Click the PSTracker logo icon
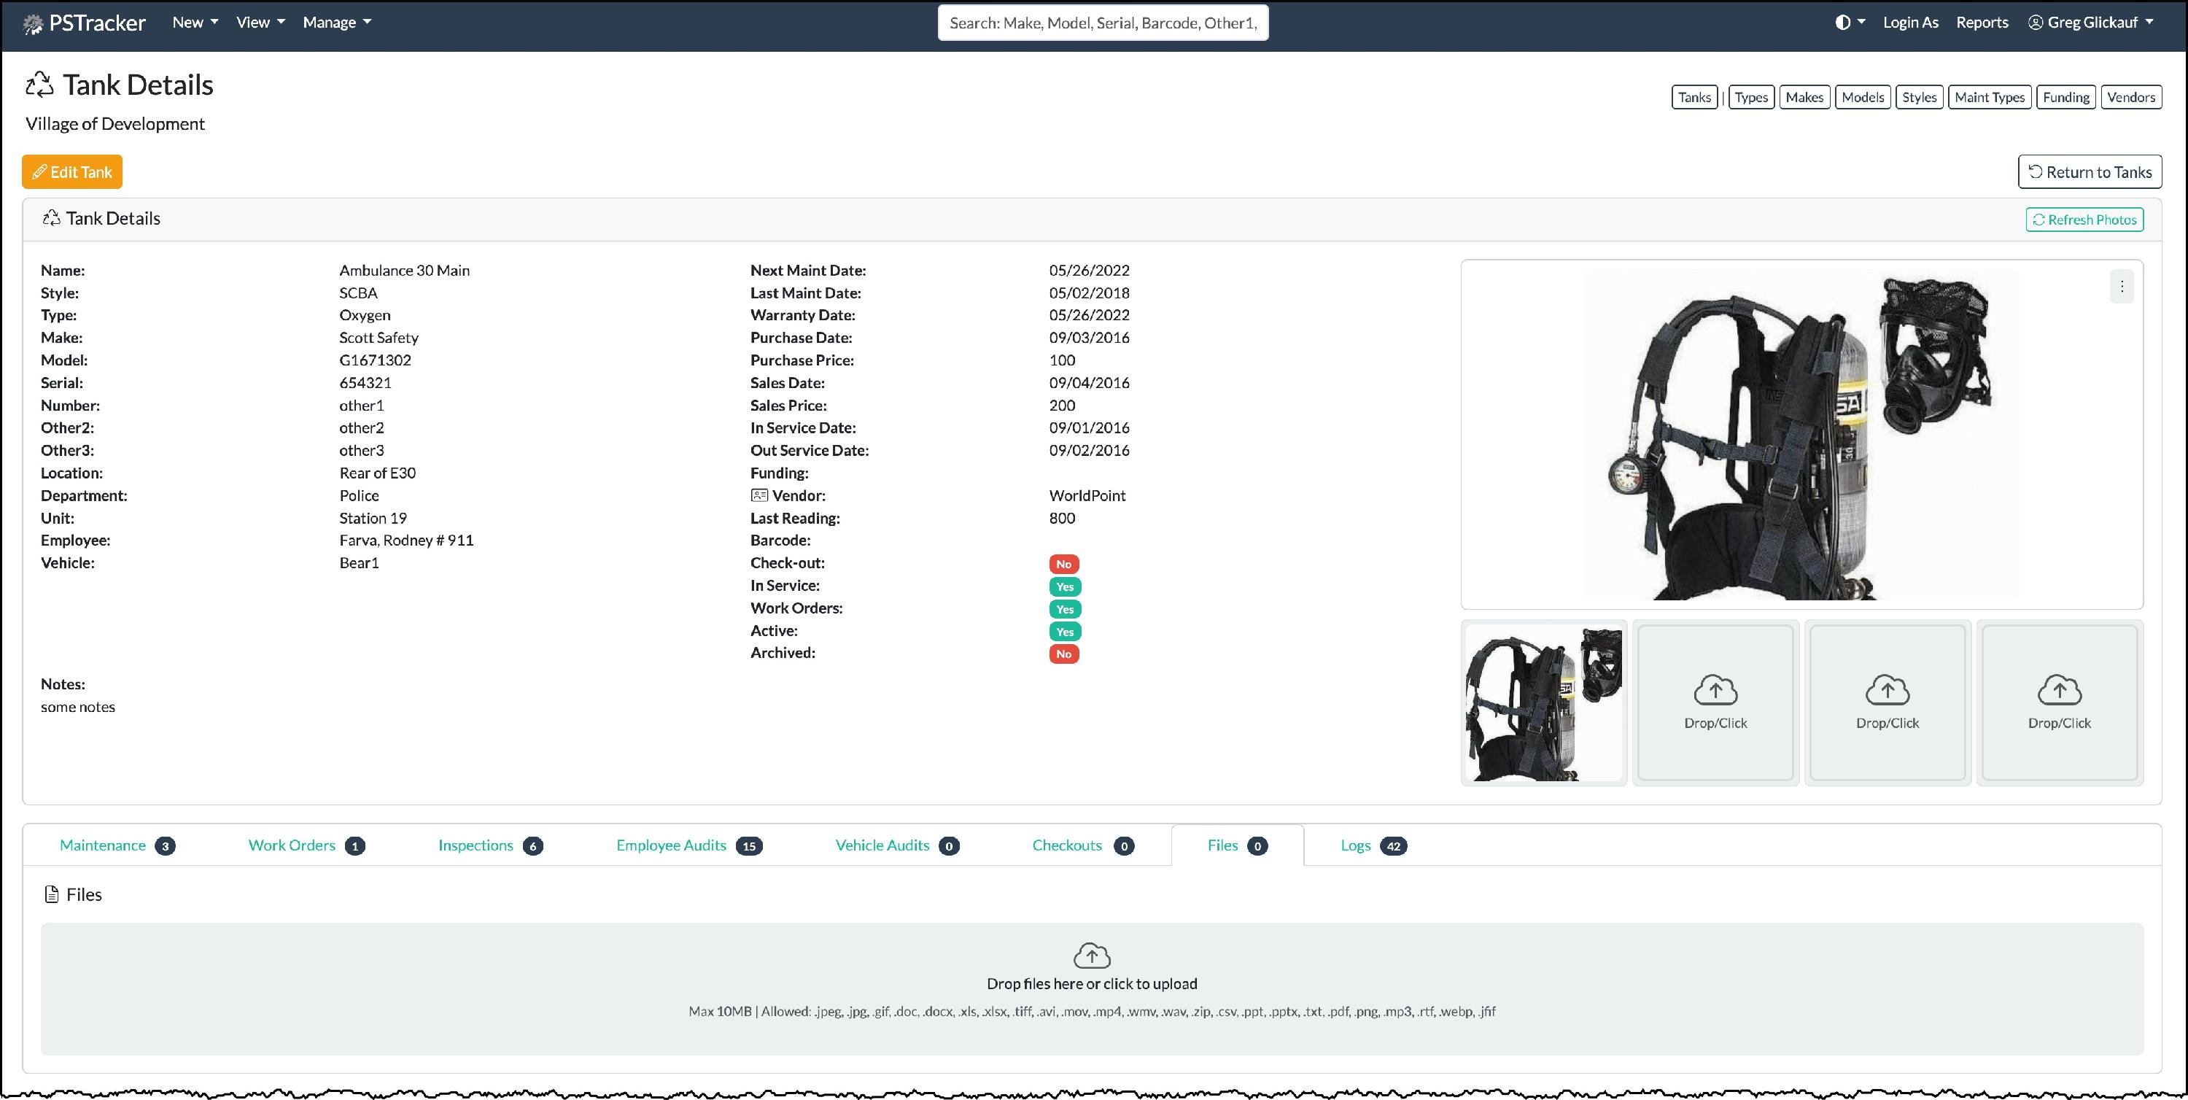This screenshot has width=2188, height=1100. [32, 24]
